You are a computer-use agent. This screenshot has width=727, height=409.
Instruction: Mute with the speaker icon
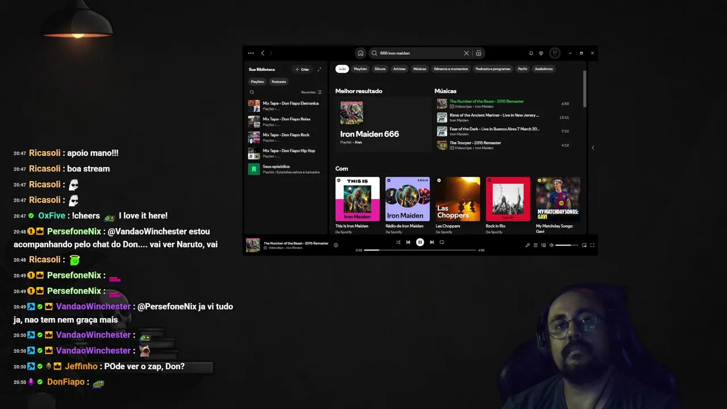pos(551,245)
